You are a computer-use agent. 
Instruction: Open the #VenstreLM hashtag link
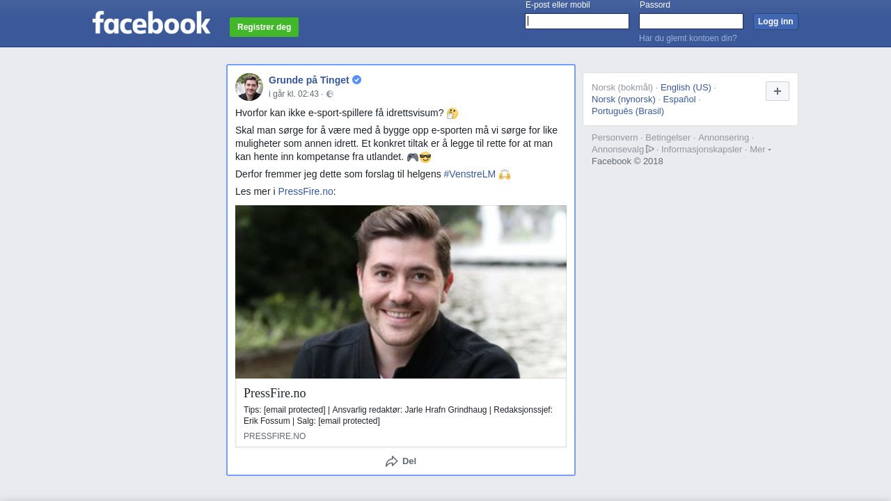pyautogui.click(x=470, y=174)
